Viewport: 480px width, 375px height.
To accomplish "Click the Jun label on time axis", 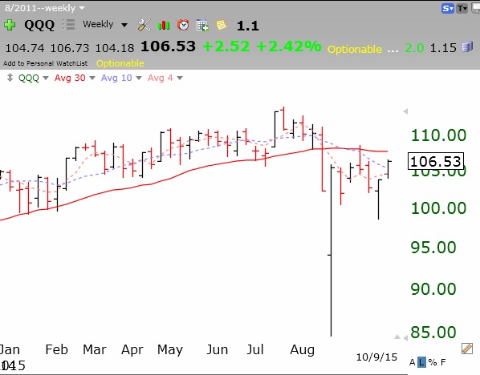I will pos(217,349).
